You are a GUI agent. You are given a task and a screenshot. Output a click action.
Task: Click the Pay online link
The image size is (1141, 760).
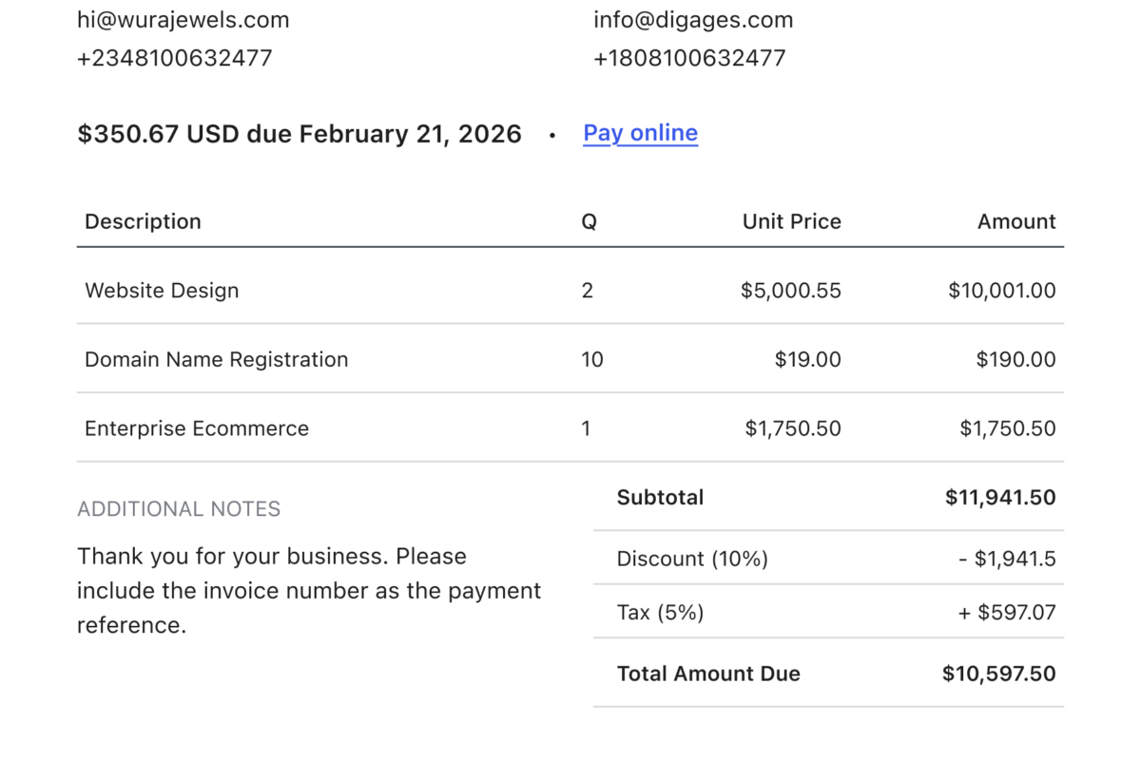coord(640,133)
